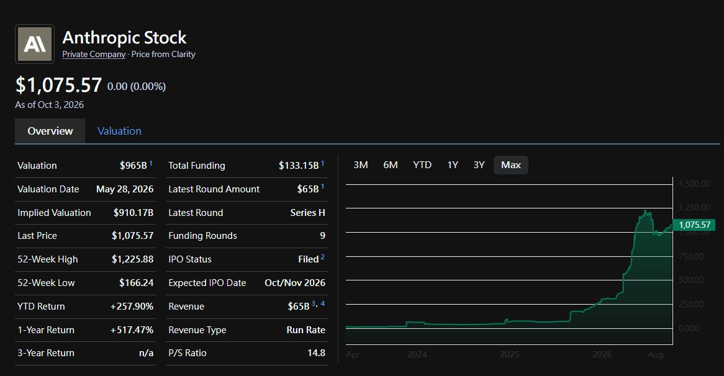
Task: Click the "$1,225.88" 52-week high value
Action: coord(132,259)
